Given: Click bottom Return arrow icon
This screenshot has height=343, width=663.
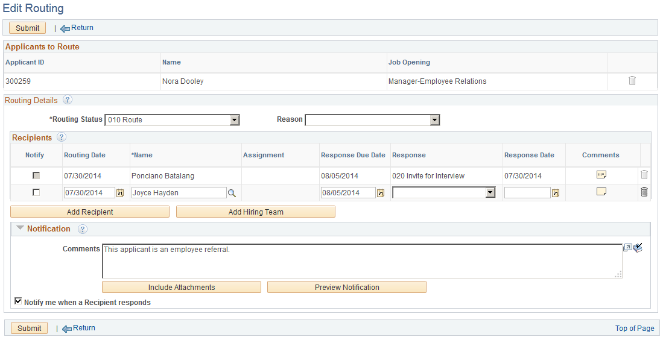Looking at the screenshot, I should tap(67, 329).
